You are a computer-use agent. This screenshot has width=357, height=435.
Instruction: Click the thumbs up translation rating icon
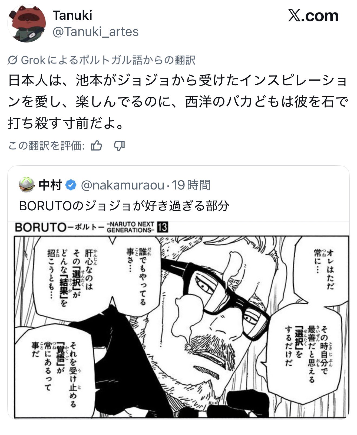click(x=97, y=146)
